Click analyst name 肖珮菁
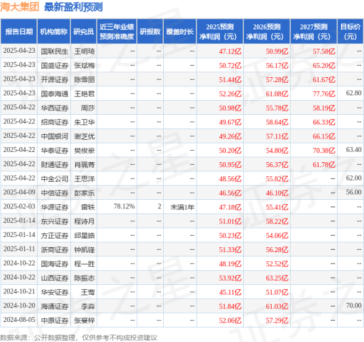This screenshot has width=364, height=342. coord(84,165)
